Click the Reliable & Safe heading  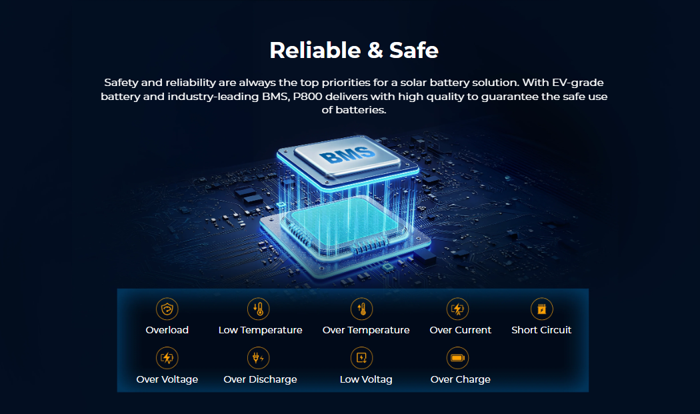click(354, 50)
